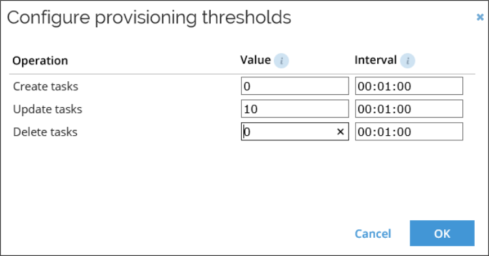Cancel the threshold configuration

click(373, 233)
